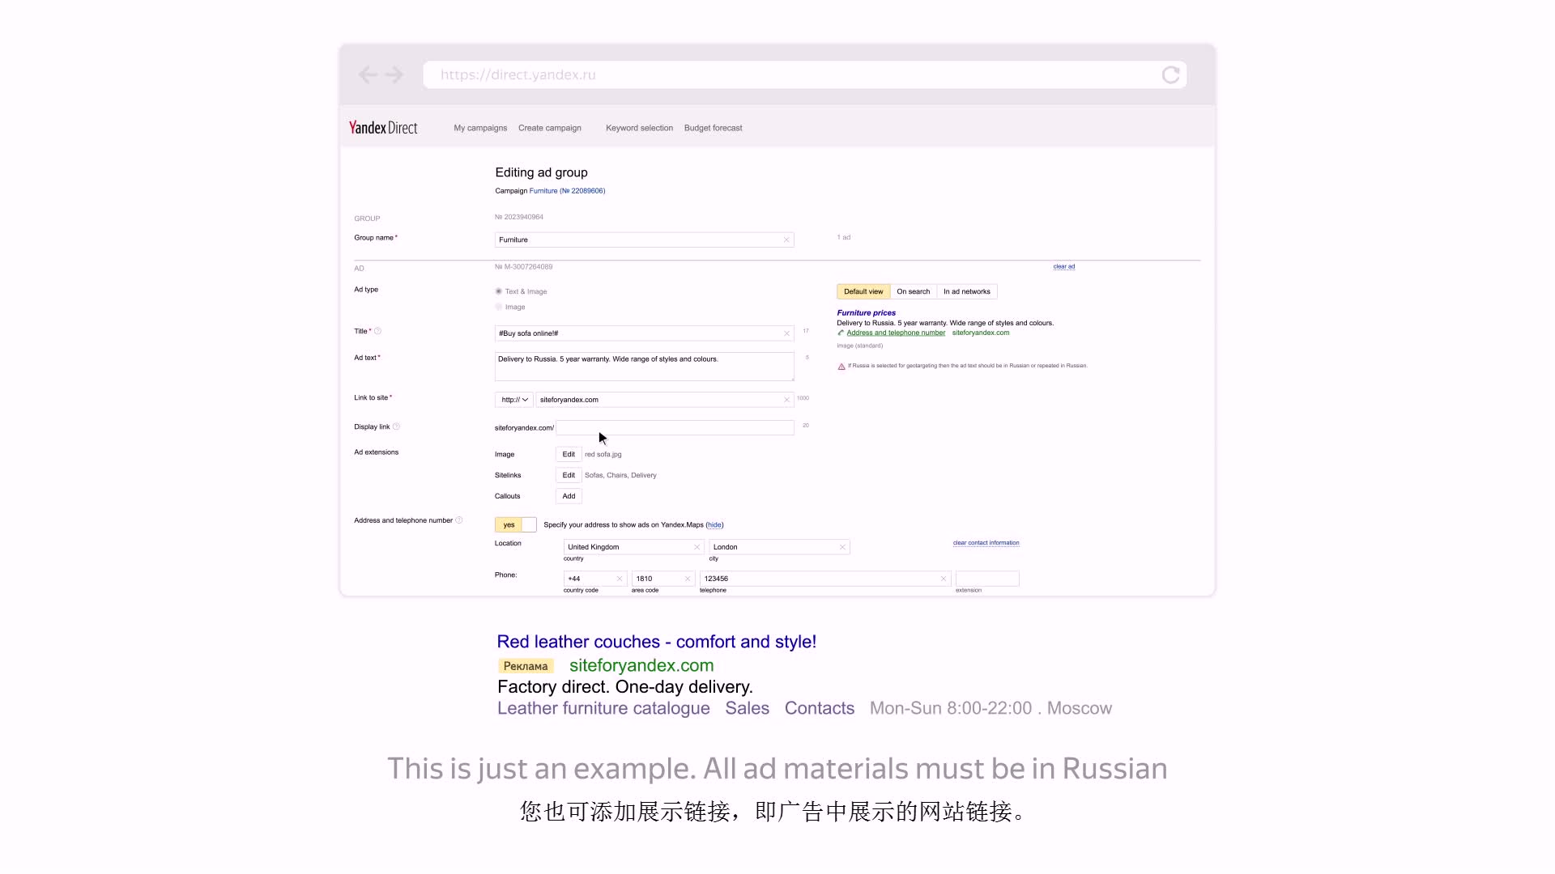Open the http:// protocol dropdown

514,400
